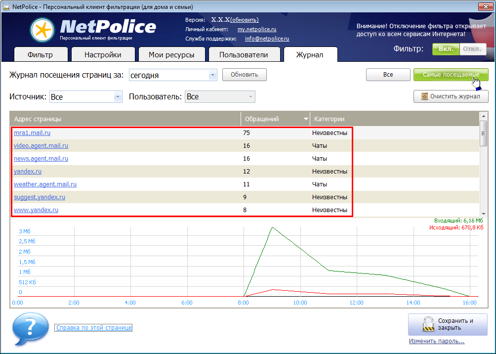Click Входящий: 6,16 Мб label
This screenshot has height=354, width=496.
point(458,221)
